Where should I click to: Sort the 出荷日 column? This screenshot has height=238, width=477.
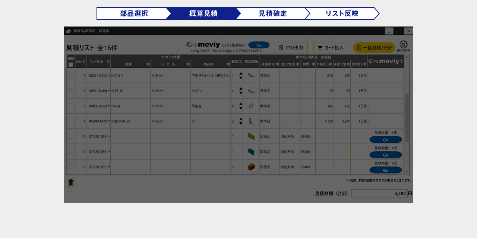364,64
